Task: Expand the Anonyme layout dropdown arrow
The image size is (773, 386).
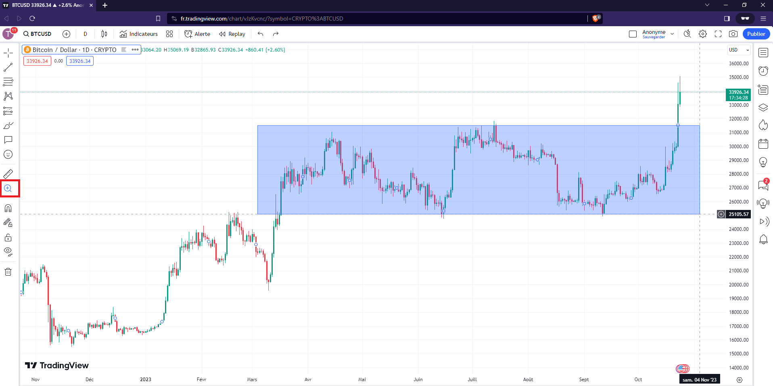Action: pyautogui.click(x=672, y=34)
